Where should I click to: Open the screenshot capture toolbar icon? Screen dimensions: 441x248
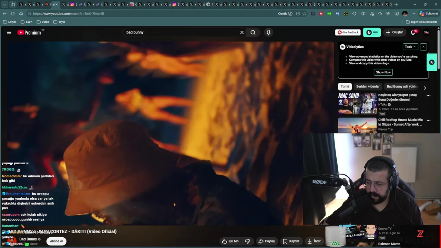click(397, 13)
